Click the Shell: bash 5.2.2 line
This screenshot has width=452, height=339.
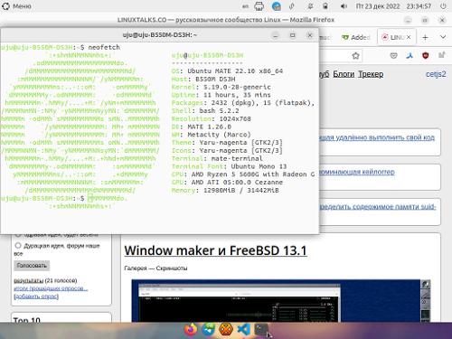click(205, 110)
